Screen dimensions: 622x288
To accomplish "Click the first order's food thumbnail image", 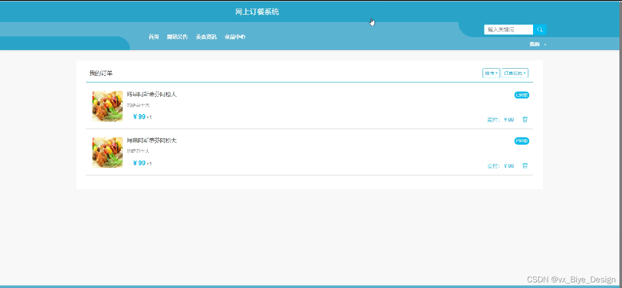I will pos(107,106).
